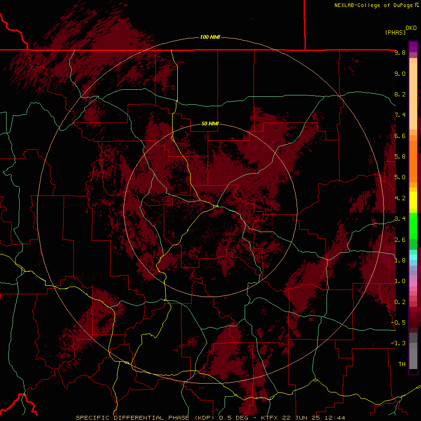Click the TH threshold legend label
421x421 pixels.
[402, 364]
